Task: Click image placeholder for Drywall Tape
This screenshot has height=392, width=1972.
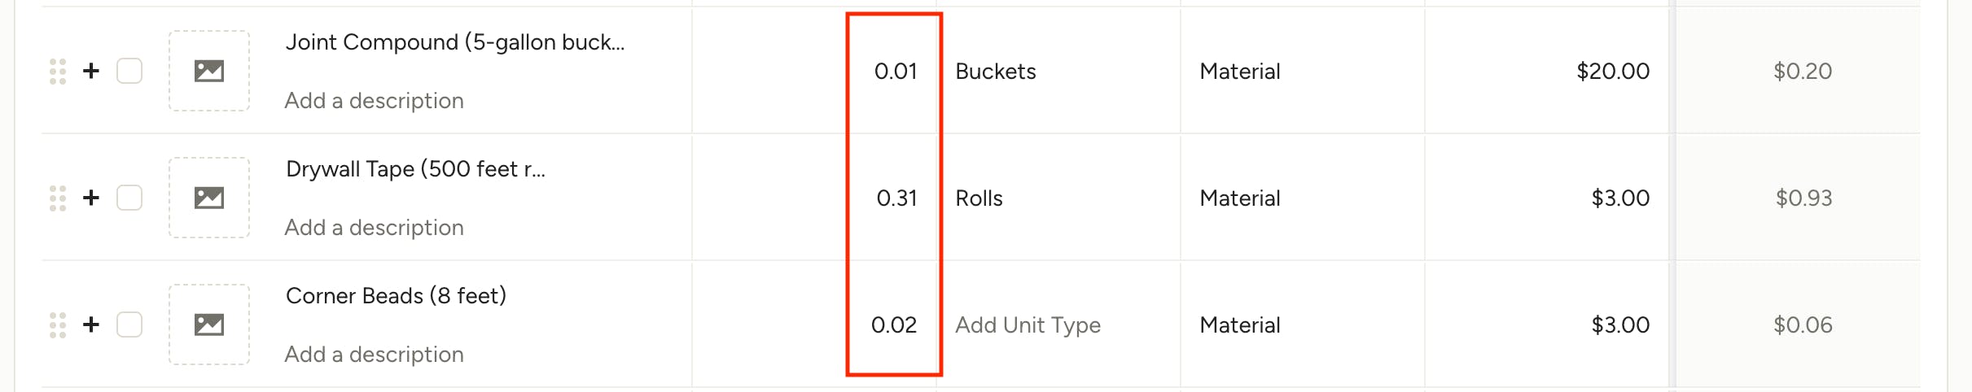Action: click(x=209, y=198)
